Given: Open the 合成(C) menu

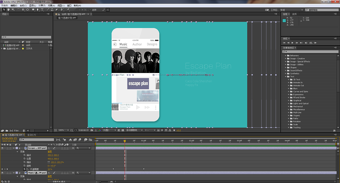Looking at the screenshot, I should pyautogui.click(x=23, y=6).
